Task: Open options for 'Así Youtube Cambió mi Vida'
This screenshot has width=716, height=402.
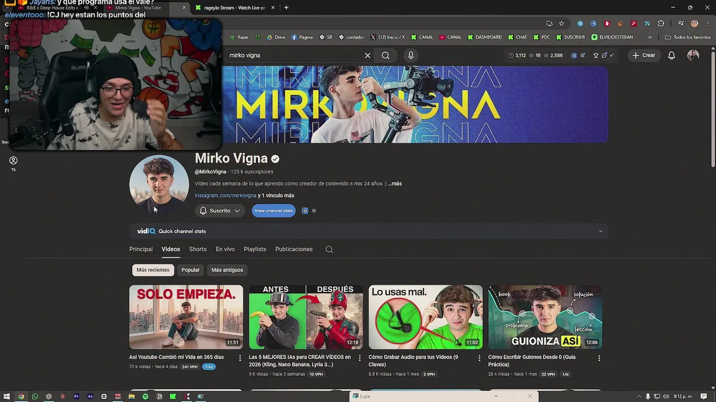Action: tap(240, 358)
